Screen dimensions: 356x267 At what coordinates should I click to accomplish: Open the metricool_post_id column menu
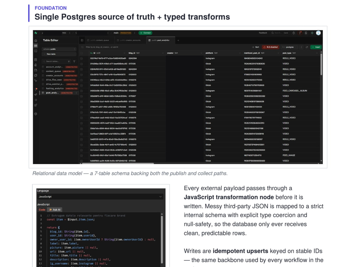click(278, 53)
